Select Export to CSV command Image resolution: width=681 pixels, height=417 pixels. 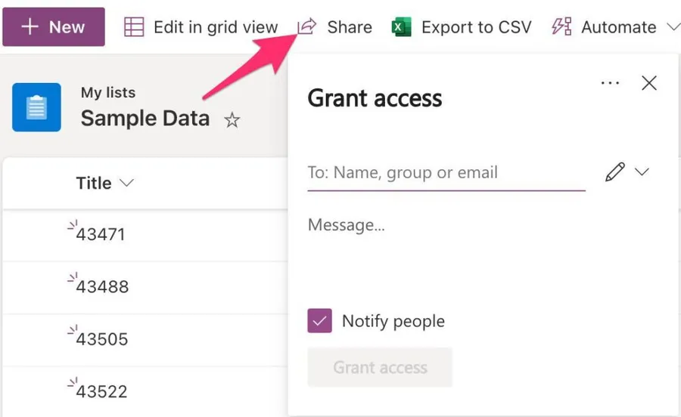(x=476, y=27)
